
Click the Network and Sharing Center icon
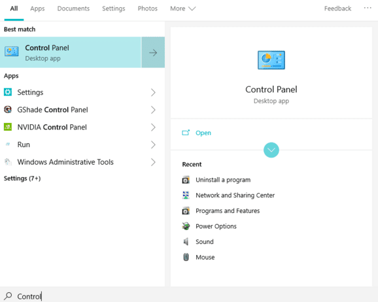(x=186, y=195)
